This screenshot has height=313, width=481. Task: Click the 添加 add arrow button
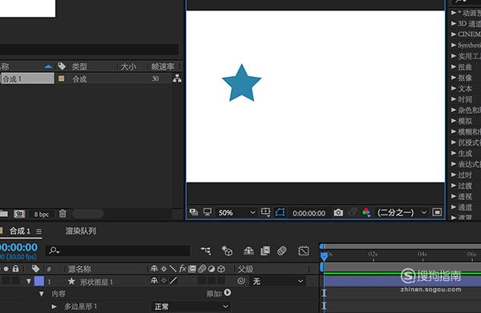click(228, 293)
